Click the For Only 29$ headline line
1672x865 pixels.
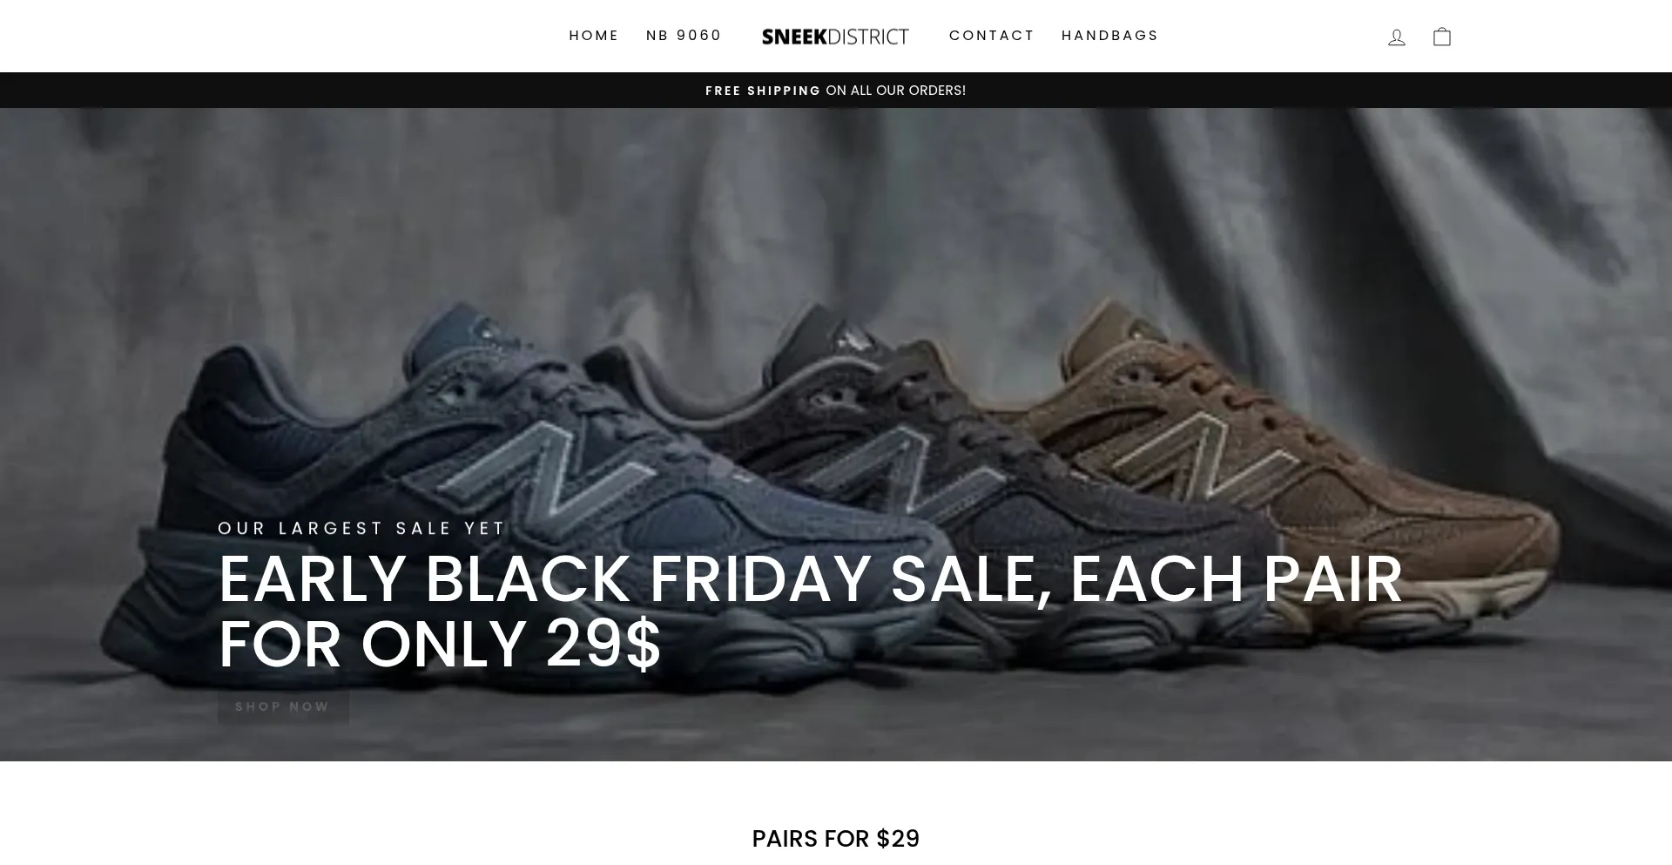(x=440, y=645)
